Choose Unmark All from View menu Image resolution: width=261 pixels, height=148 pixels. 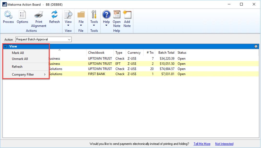pos(20,59)
